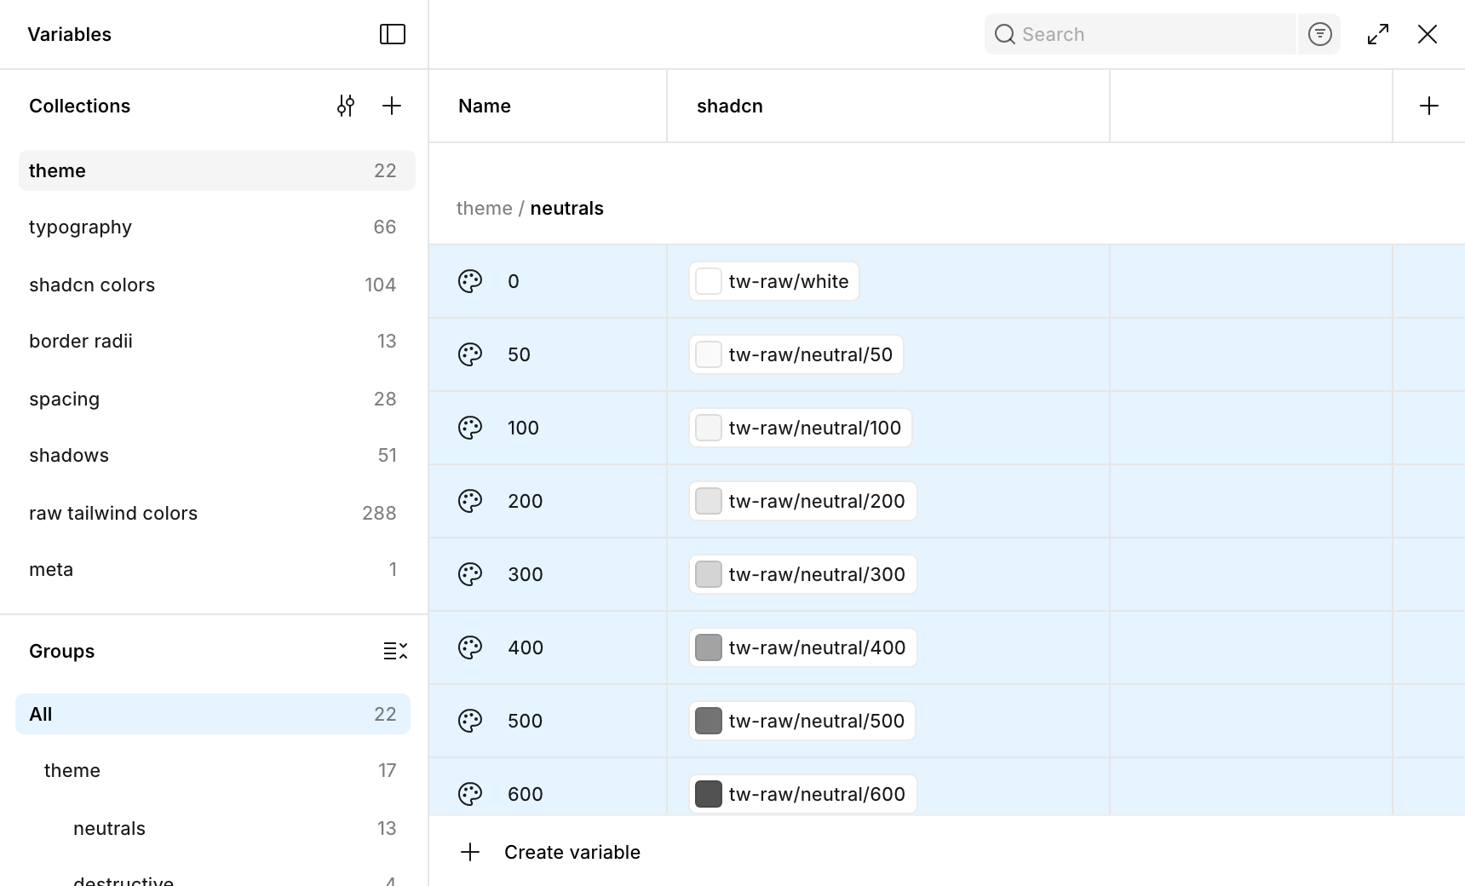Click the tw-raw/neutral/300 value chip

[803, 574]
